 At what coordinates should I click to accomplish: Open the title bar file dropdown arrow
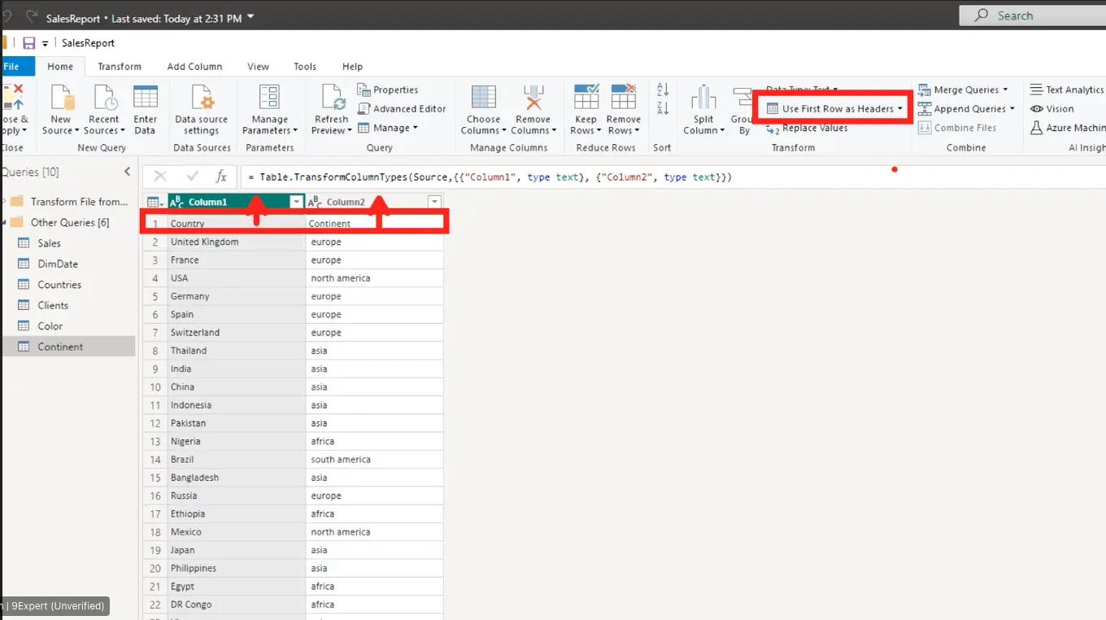coord(250,16)
